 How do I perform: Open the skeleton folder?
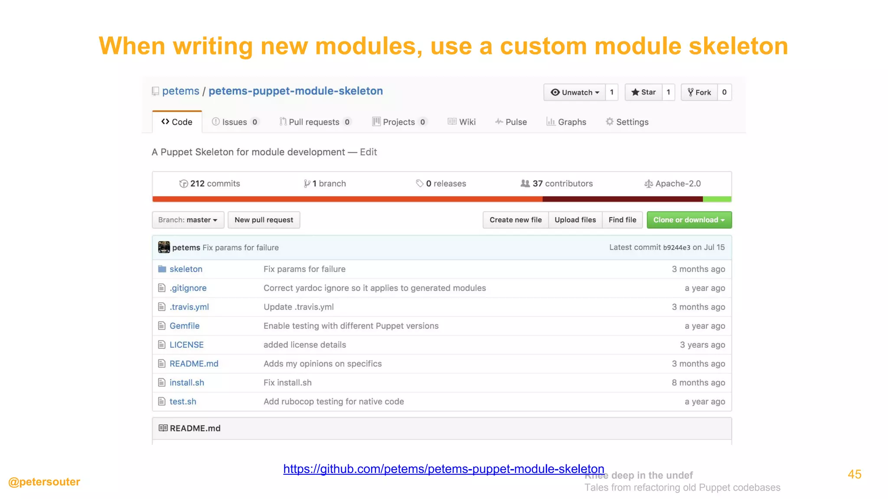coord(186,269)
